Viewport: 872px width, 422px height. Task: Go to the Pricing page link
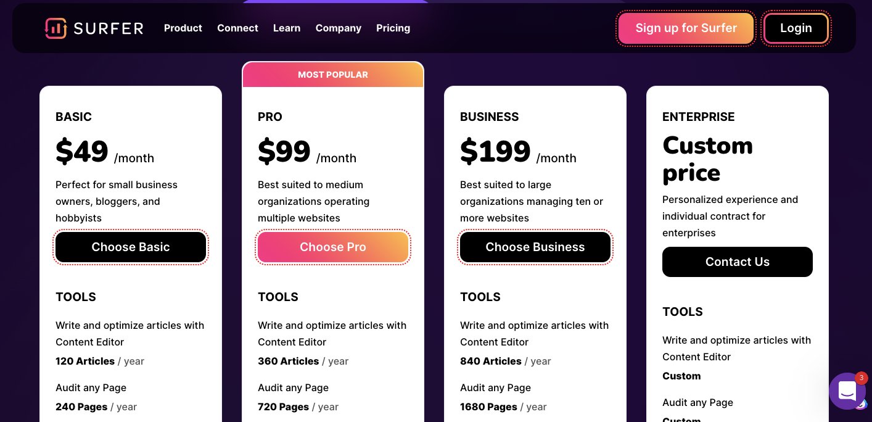point(393,28)
